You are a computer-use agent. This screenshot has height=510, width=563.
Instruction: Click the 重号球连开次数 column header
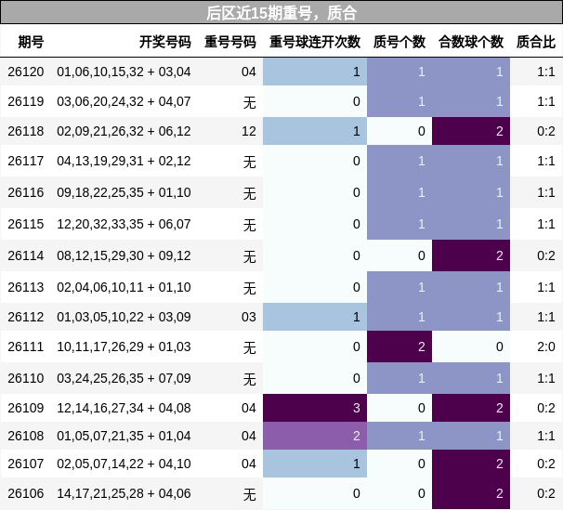315,42
